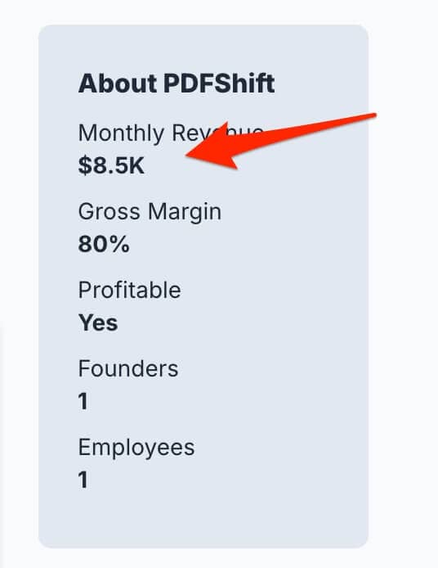The image size is (438, 568).
Task: Select the 80% gross margin value
Action: 104,244
